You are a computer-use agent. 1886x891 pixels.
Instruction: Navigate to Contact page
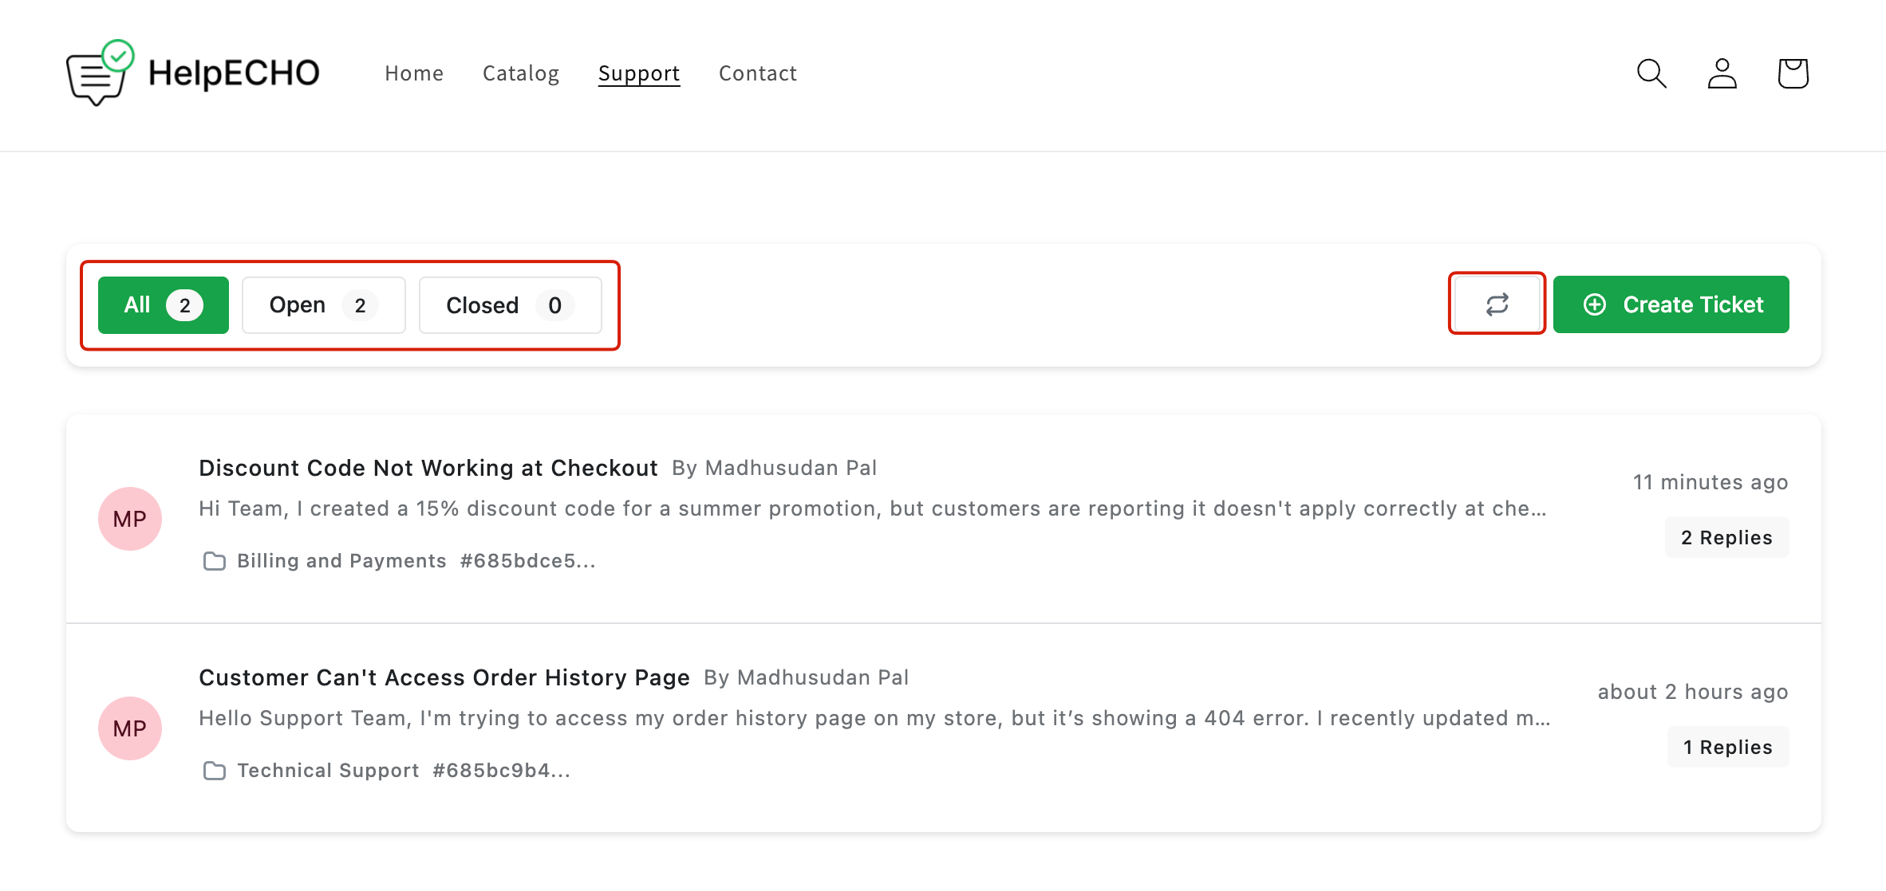click(757, 73)
